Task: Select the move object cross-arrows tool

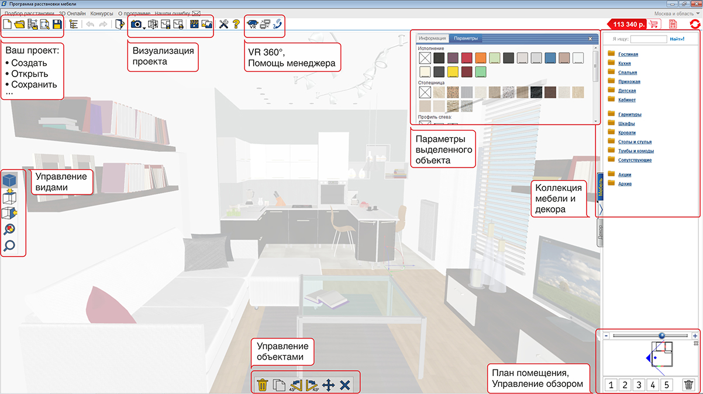Action: coord(328,385)
